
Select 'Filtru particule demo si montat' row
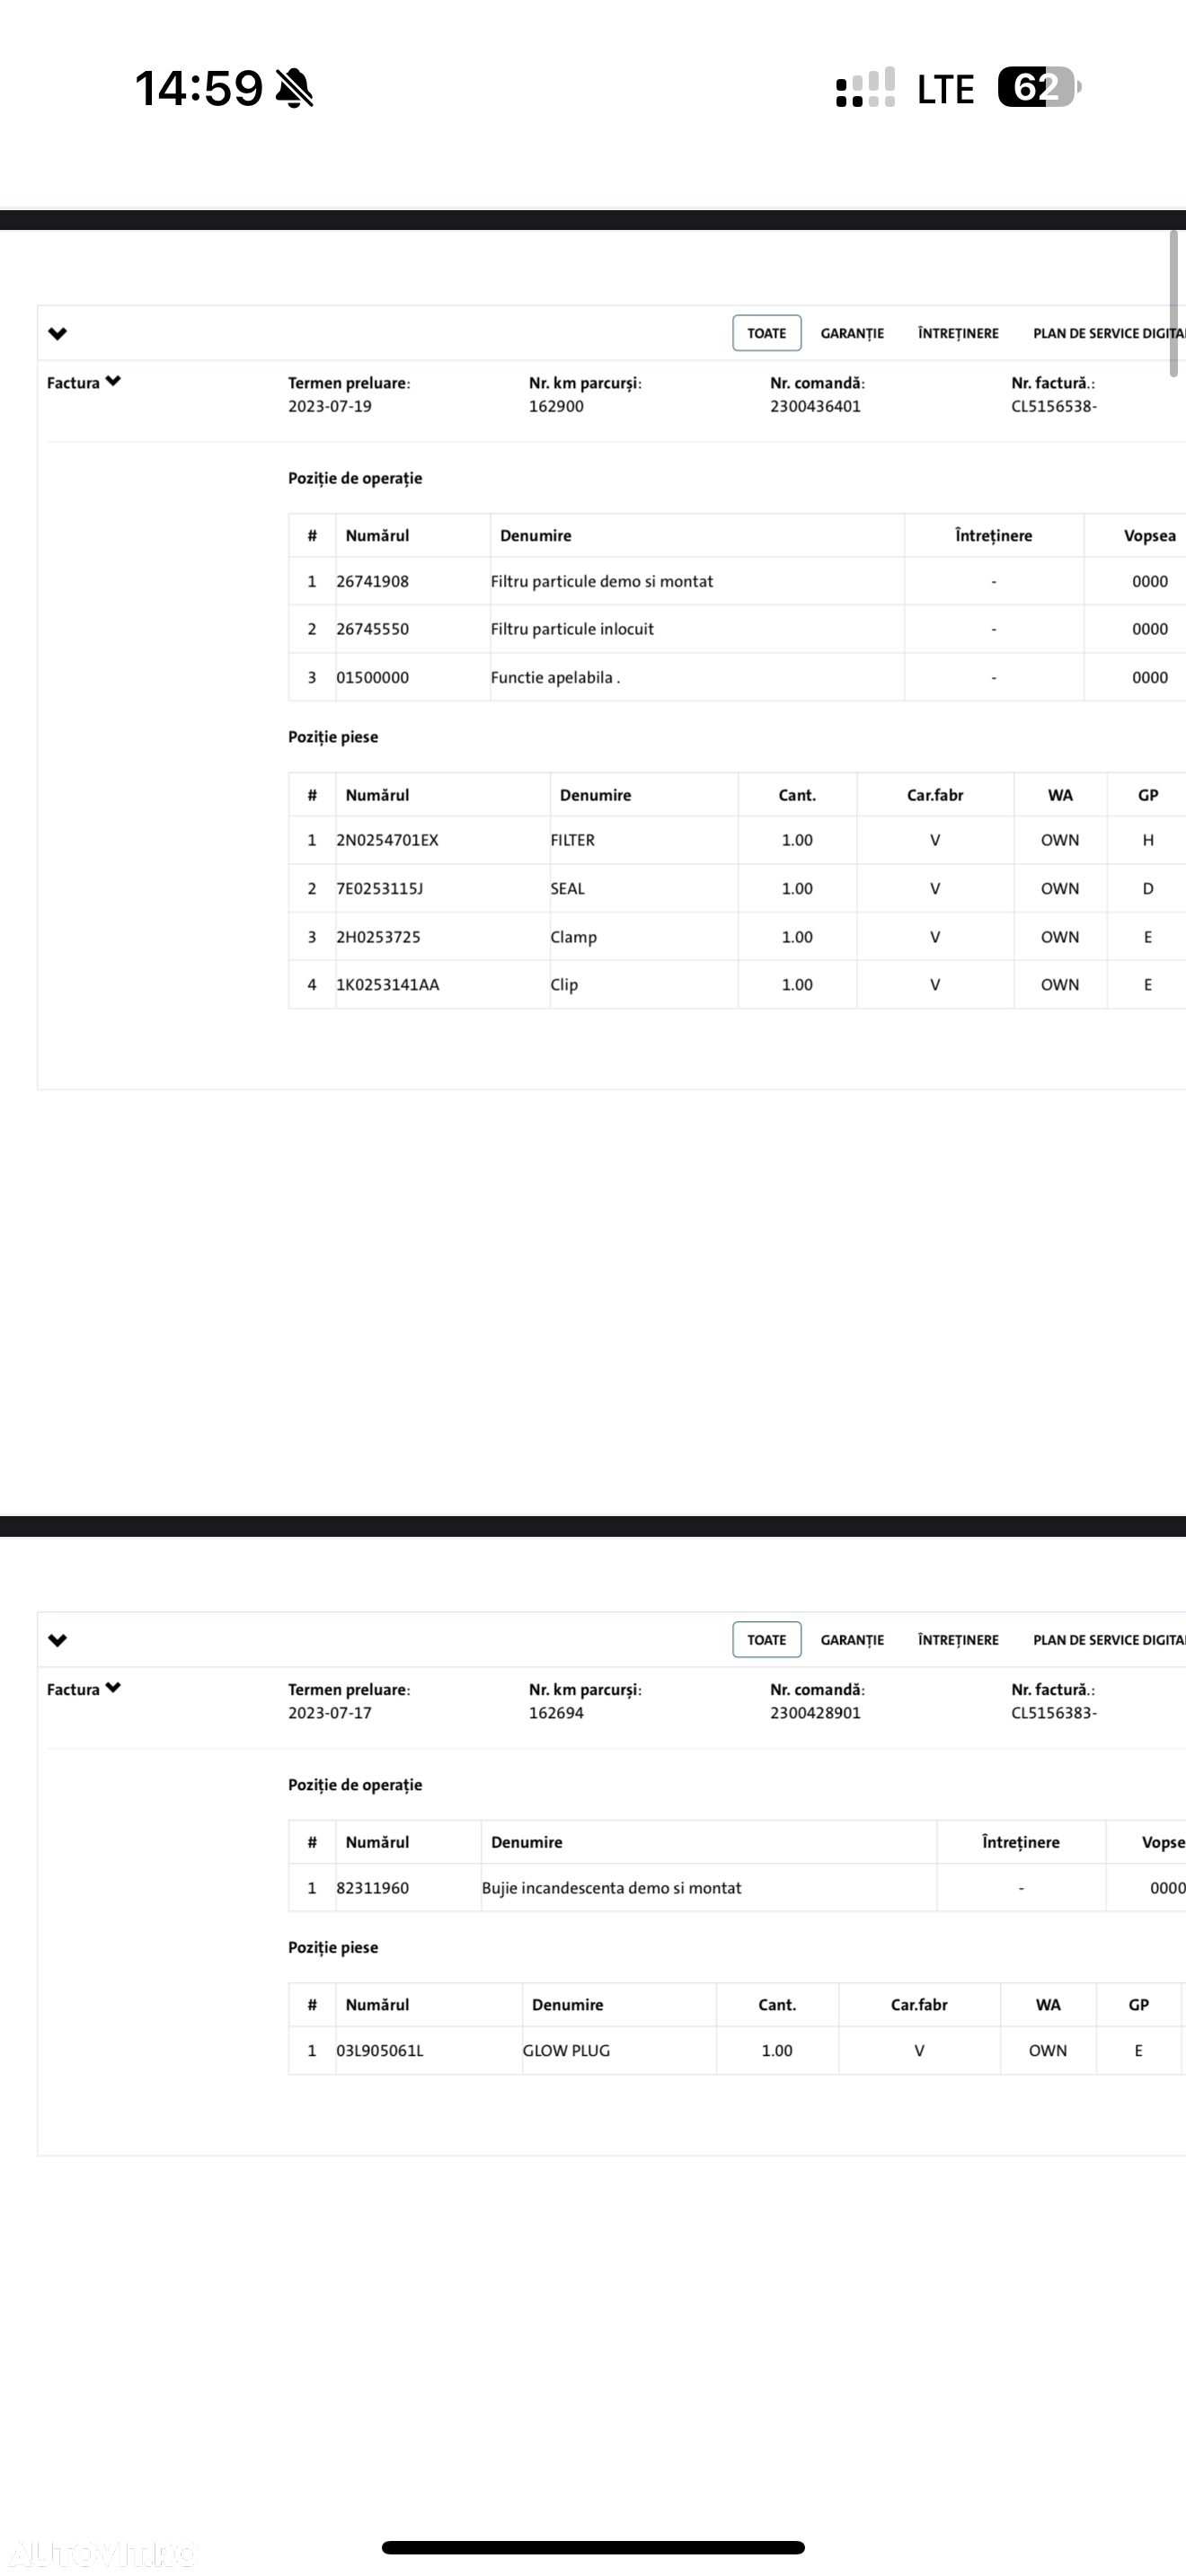pos(602,581)
